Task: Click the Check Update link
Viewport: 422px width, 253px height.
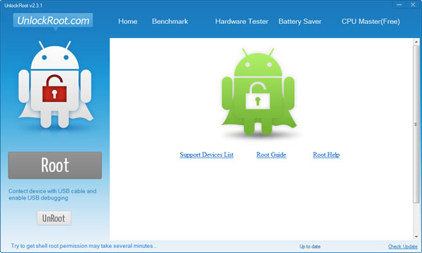Action: (402, 247)
